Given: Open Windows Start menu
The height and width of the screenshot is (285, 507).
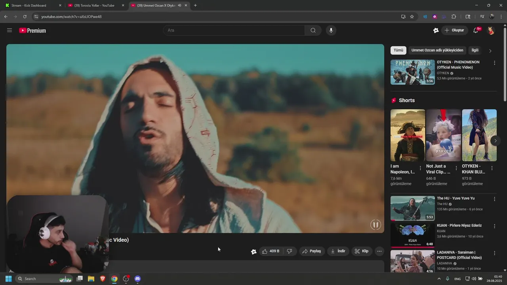Looking at the screenshot, I should coord(8,279).
